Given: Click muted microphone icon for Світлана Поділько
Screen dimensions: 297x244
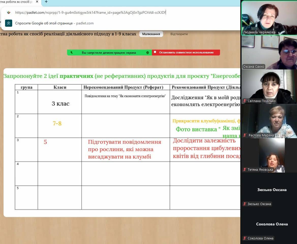Looking at the screenshot, I should pos(245,101).
